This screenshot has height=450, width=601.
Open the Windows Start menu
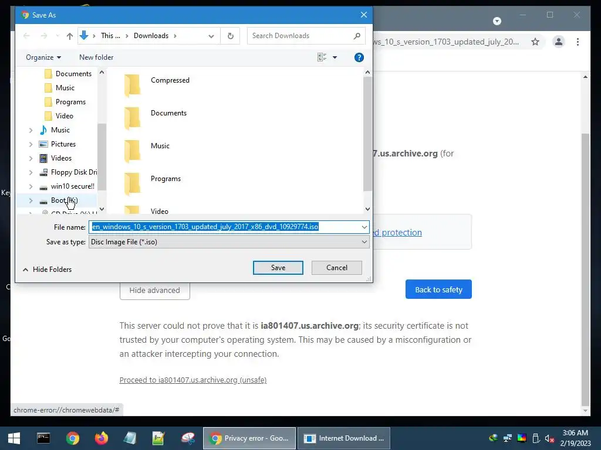14,438
